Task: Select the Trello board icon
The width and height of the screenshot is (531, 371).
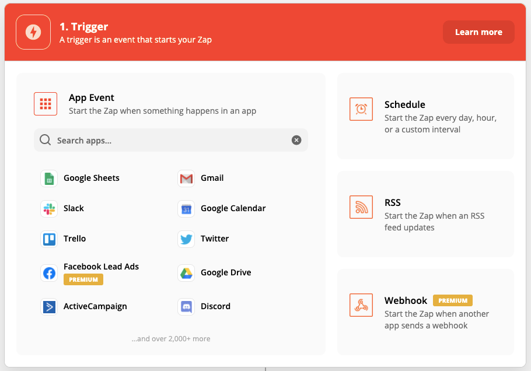Action: click(49, 239)
